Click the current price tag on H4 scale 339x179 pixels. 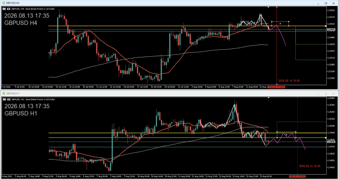point(331,29)
